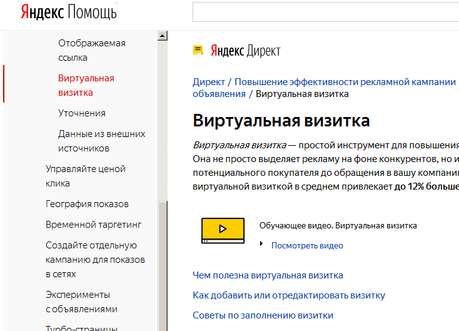The height and width of the screenshot is (331, 459).
Task: Jump to Советы по заполнению визитки
Action: coord(263,315)
